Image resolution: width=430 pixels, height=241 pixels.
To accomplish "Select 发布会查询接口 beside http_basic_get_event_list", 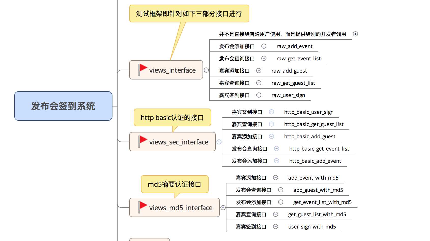I will click(250, 149).
